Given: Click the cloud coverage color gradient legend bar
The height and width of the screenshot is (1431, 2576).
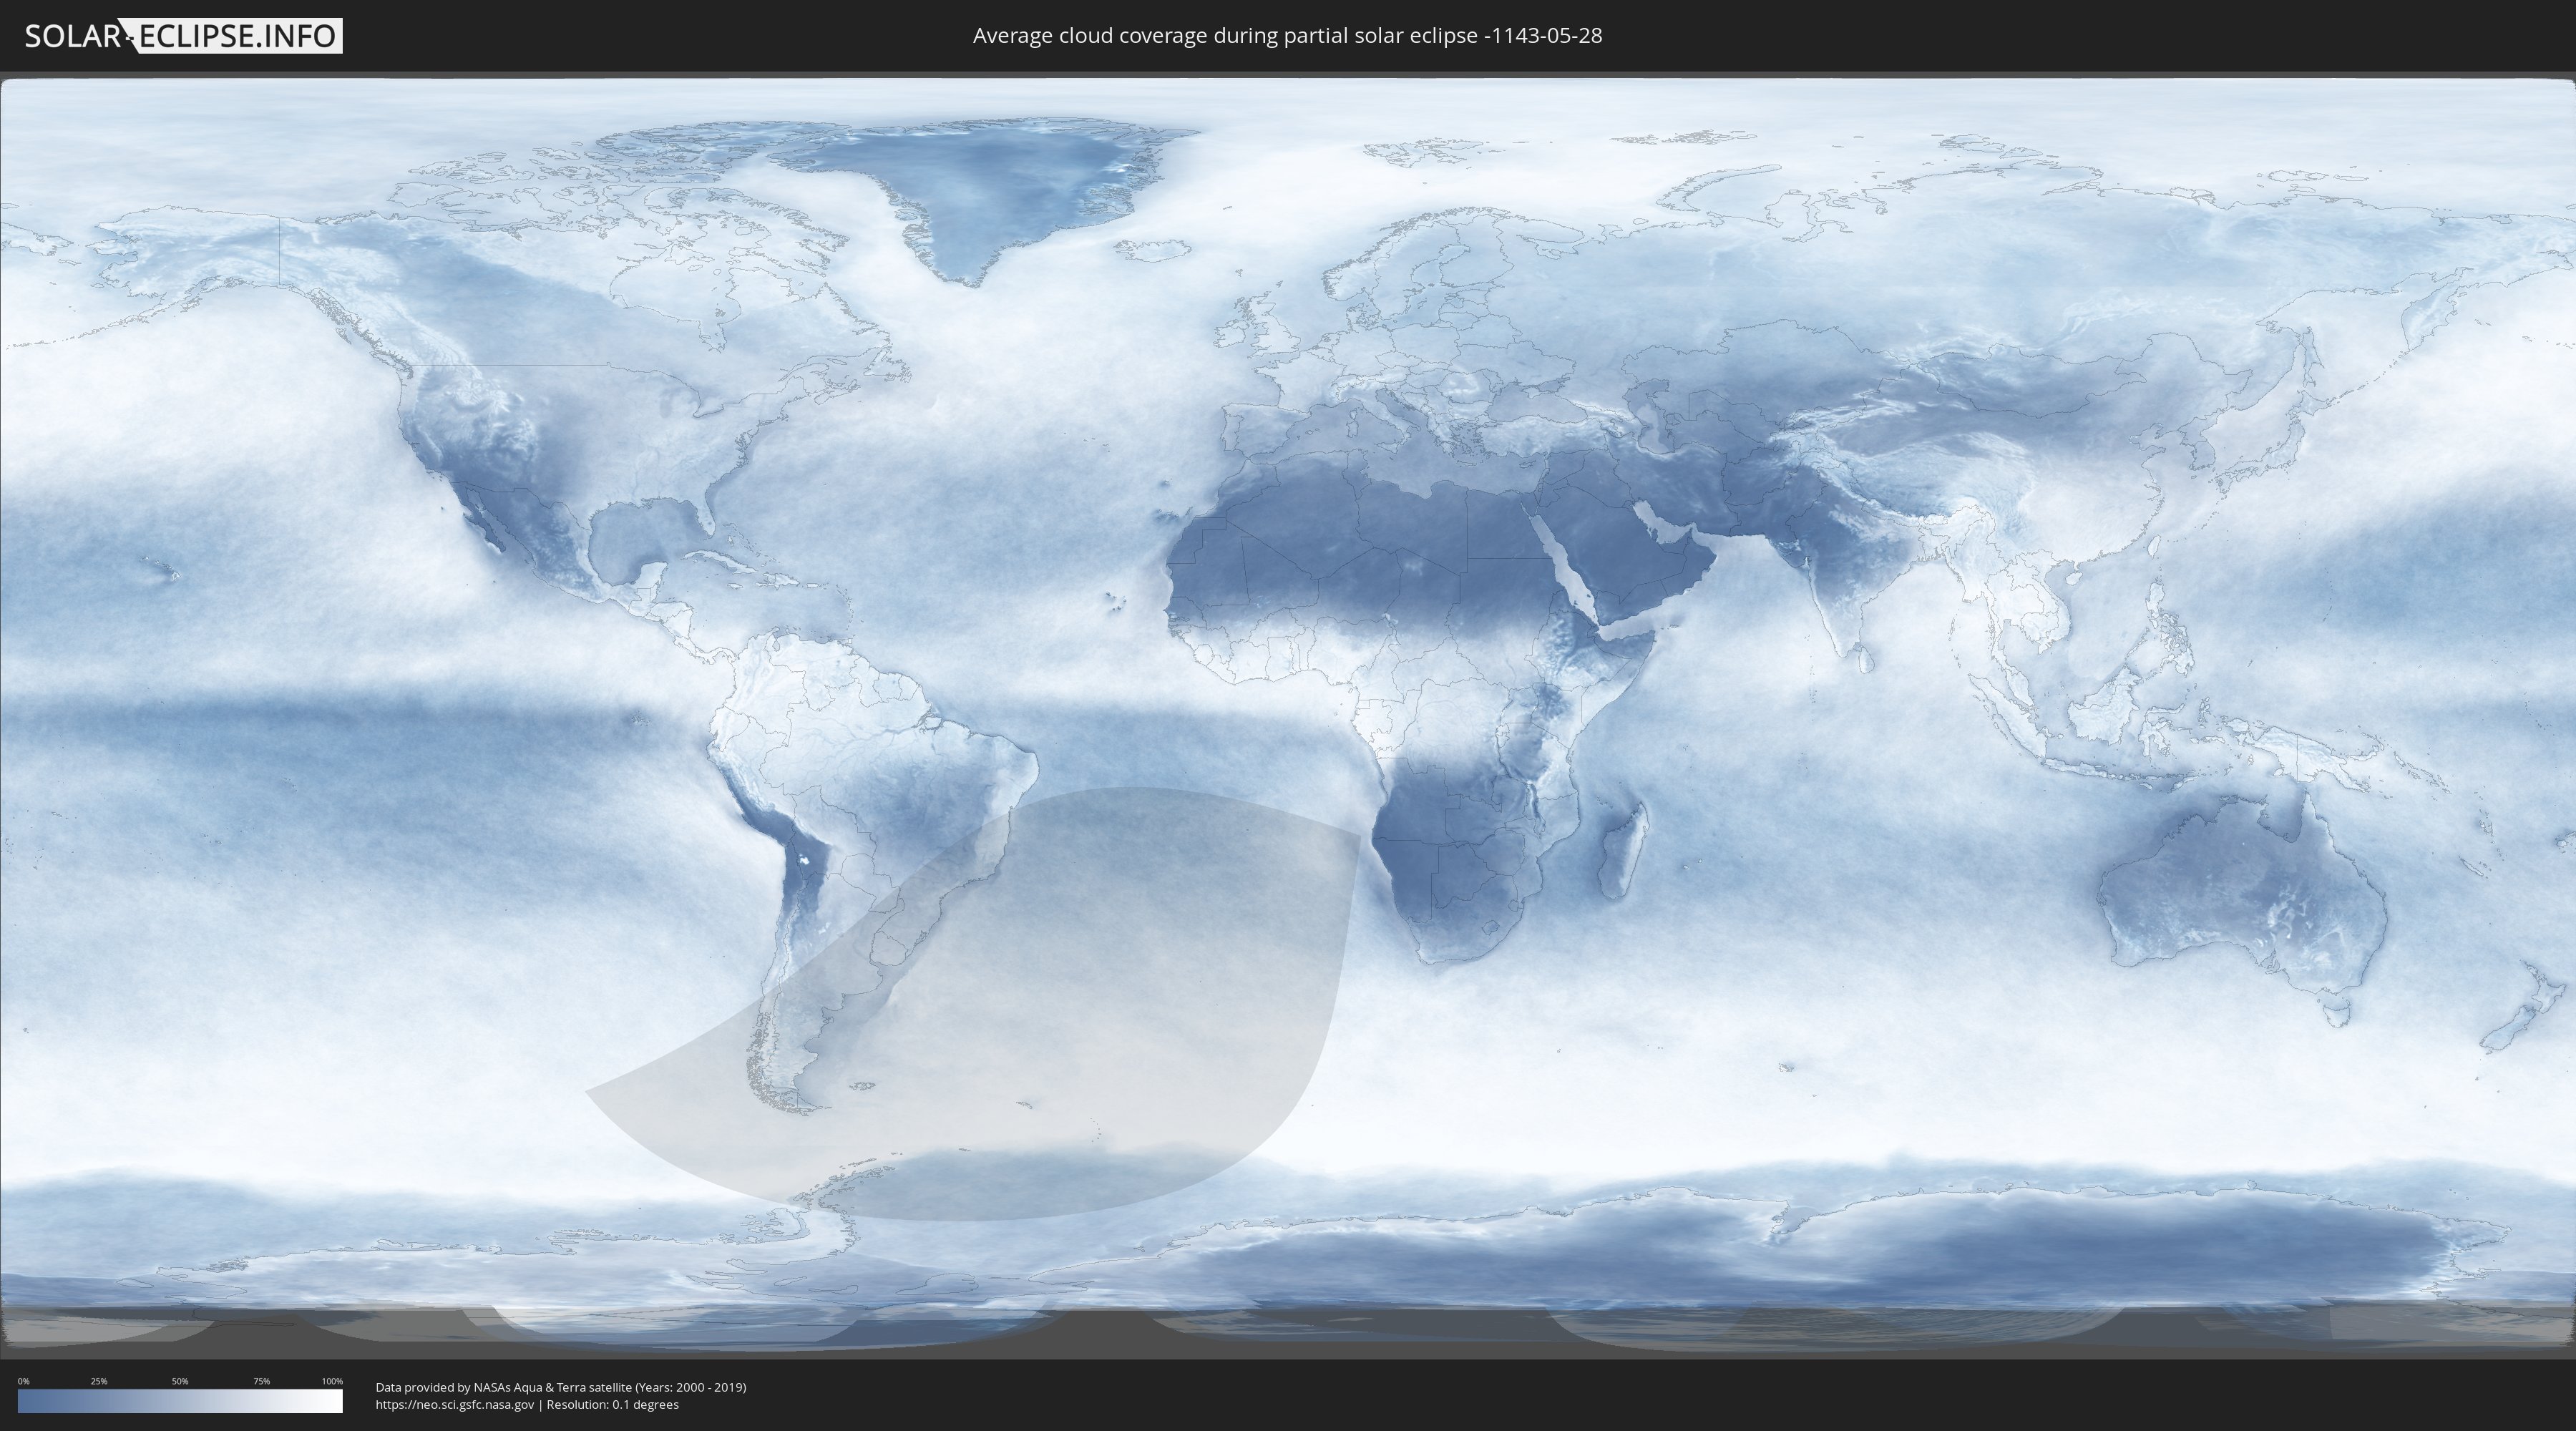Looking at the screenshot, I should point(180,1401).
